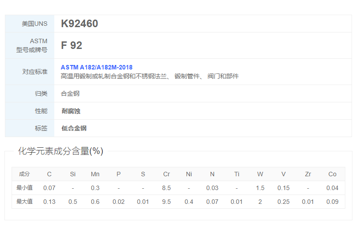Click the Si column header
This screenshot has width=356, height=227.
pyautogui.click(x=73, y=174)
